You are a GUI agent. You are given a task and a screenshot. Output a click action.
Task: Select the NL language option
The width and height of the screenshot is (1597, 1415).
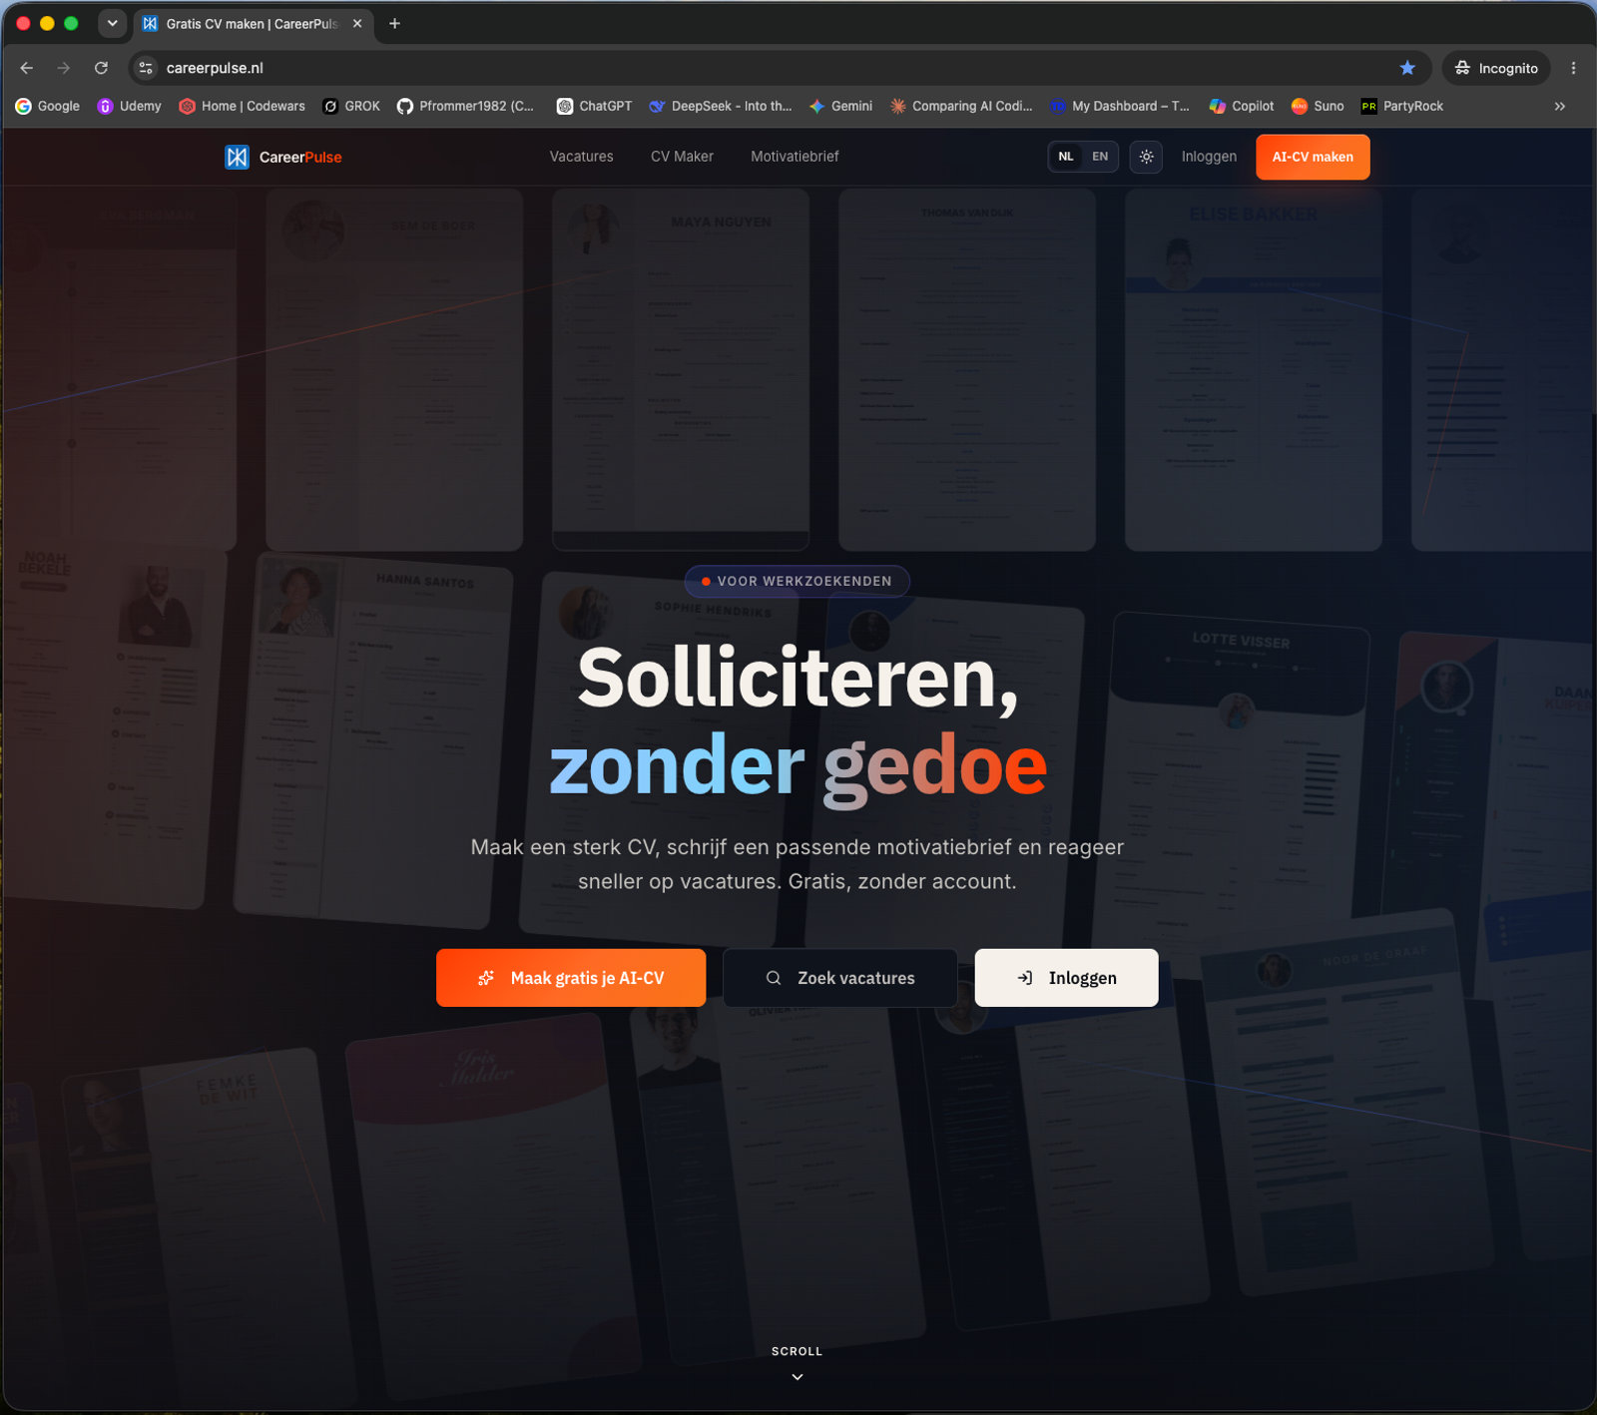point(1066,157)
